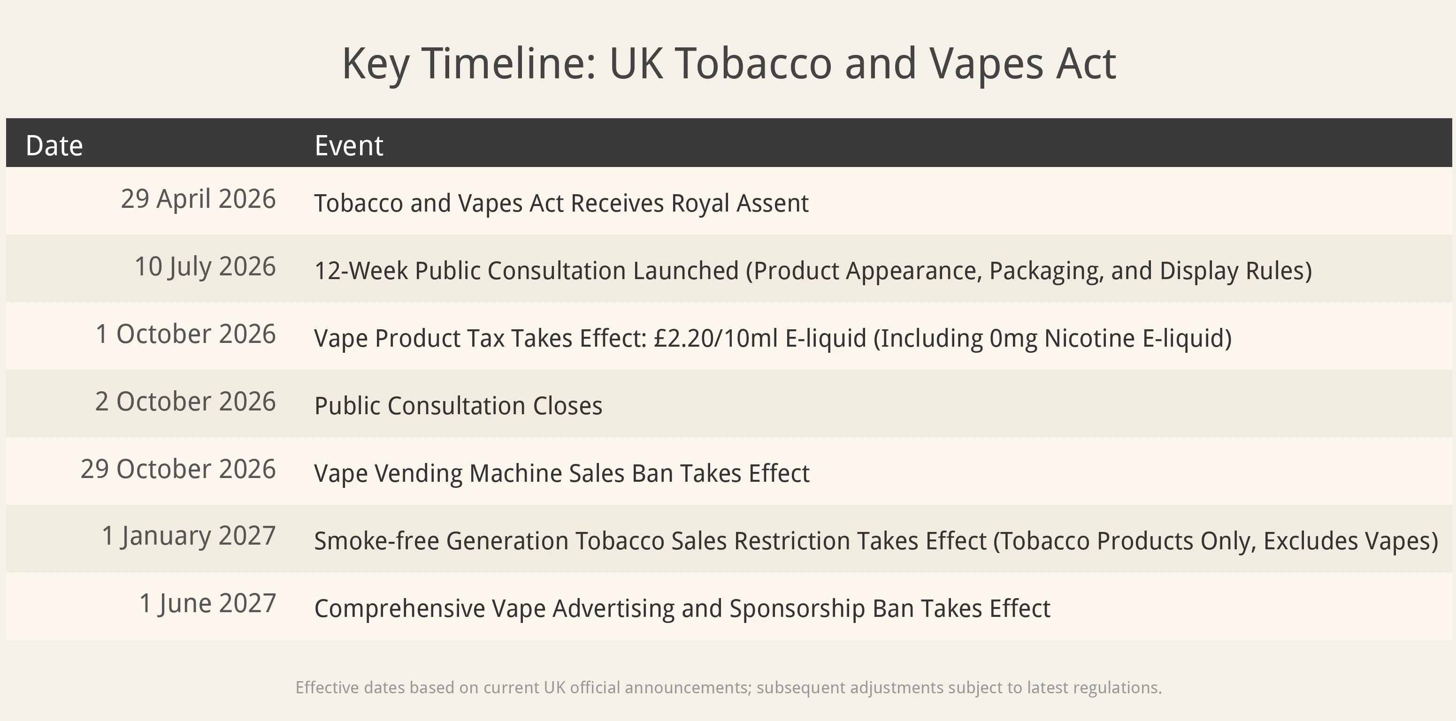
Task: Select the 12-Week Public Consultation Launched row
Action: (x=728, y=268)
